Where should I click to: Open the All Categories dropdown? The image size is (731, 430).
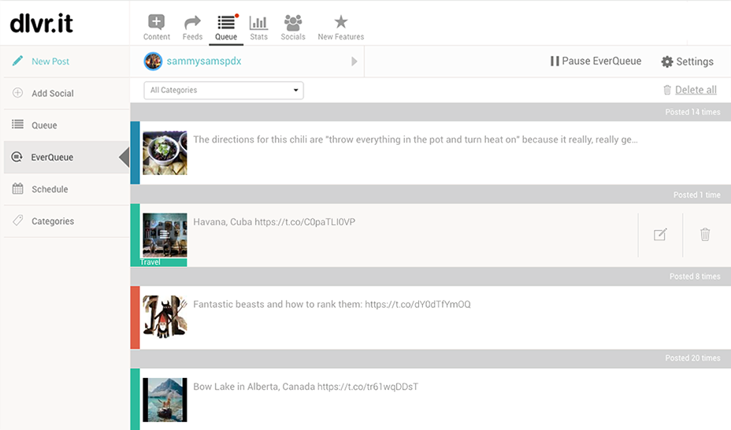(x=224, y=91)
